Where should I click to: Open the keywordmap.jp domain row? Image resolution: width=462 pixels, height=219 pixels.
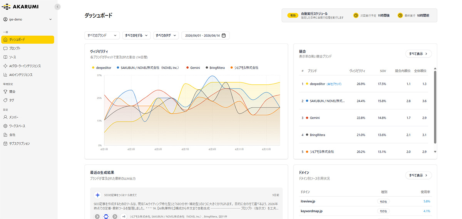tap(365, 211)
